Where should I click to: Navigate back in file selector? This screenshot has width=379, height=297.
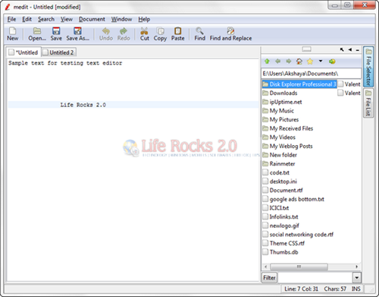(x=278, y=62)
